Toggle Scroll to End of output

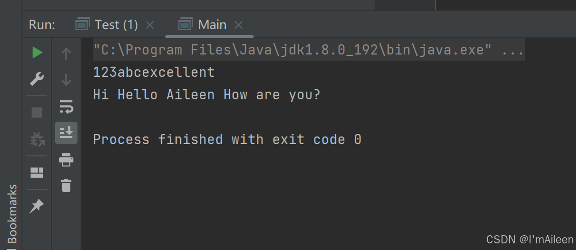coord(66,132)
